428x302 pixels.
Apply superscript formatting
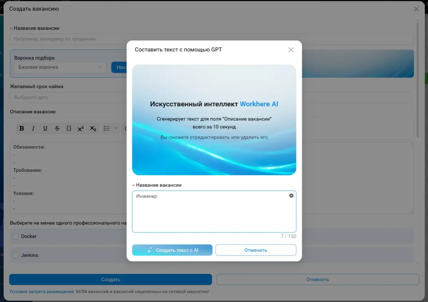coord(81,128)
